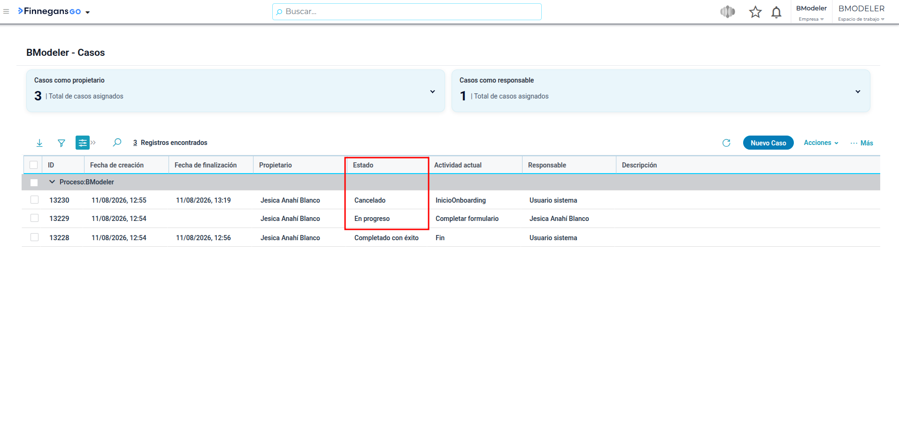The image size is (899, 425).
Task: Click the download export icon
Action: [39, 143]
